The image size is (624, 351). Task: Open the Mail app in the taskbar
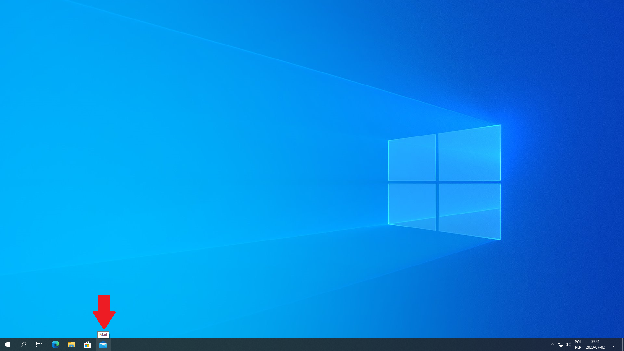click(103, 345)
